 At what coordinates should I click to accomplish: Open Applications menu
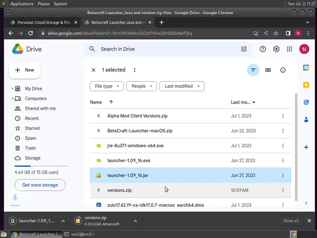(x=22, y=4)
